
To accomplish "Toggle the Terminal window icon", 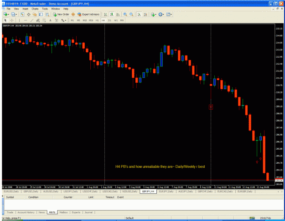I will 41,14.
